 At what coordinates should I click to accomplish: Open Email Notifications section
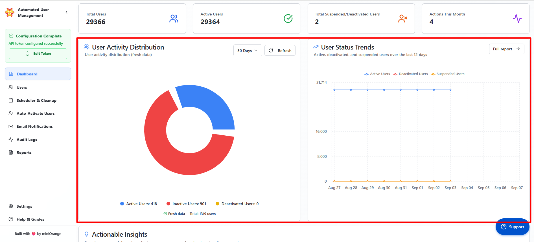(38, 126)
